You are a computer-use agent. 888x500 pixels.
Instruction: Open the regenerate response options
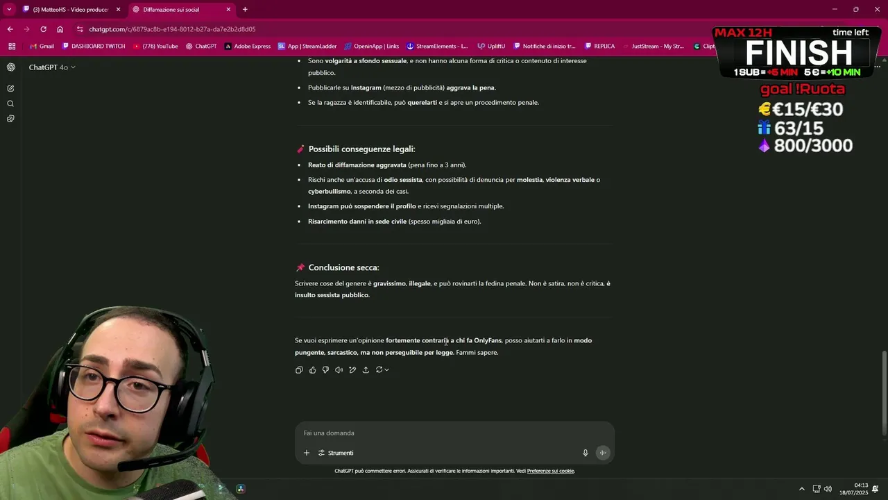click(x=382, y=370)
